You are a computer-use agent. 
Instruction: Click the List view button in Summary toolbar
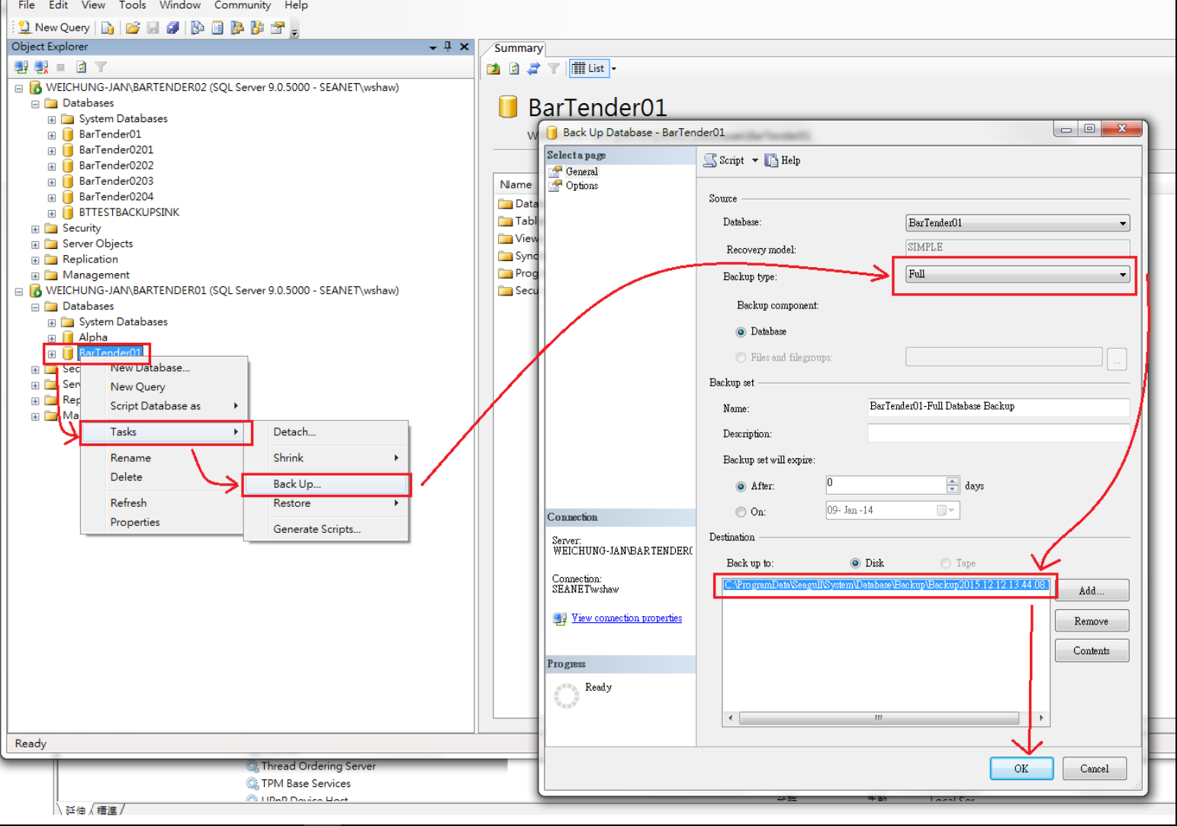point(588,69)
